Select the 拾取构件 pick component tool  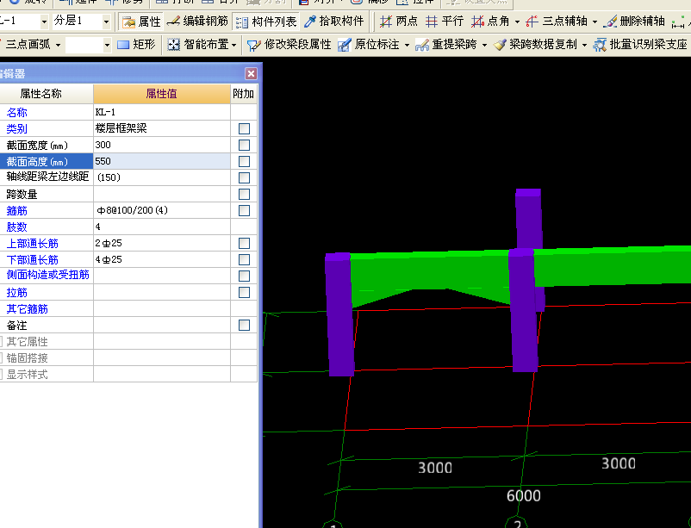pyautogui.click(x=334, y=22)
